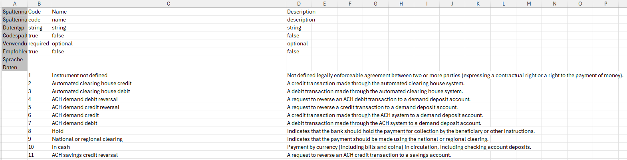Select column P header
627x160 pixels.
pos(605,4)
